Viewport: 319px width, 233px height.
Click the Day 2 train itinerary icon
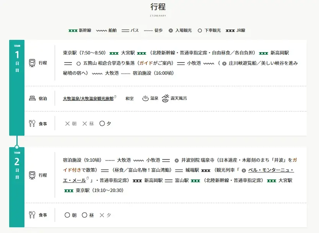pyautogui.click(x=32, y=175)
